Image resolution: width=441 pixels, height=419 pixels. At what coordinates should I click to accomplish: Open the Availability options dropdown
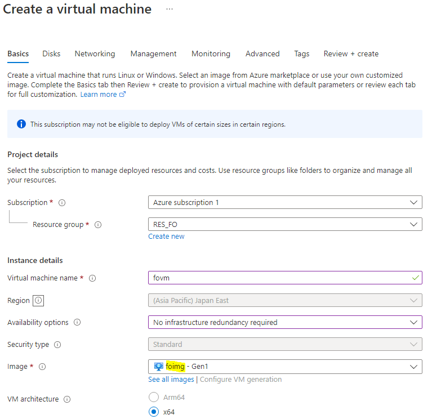pos(284,322)
